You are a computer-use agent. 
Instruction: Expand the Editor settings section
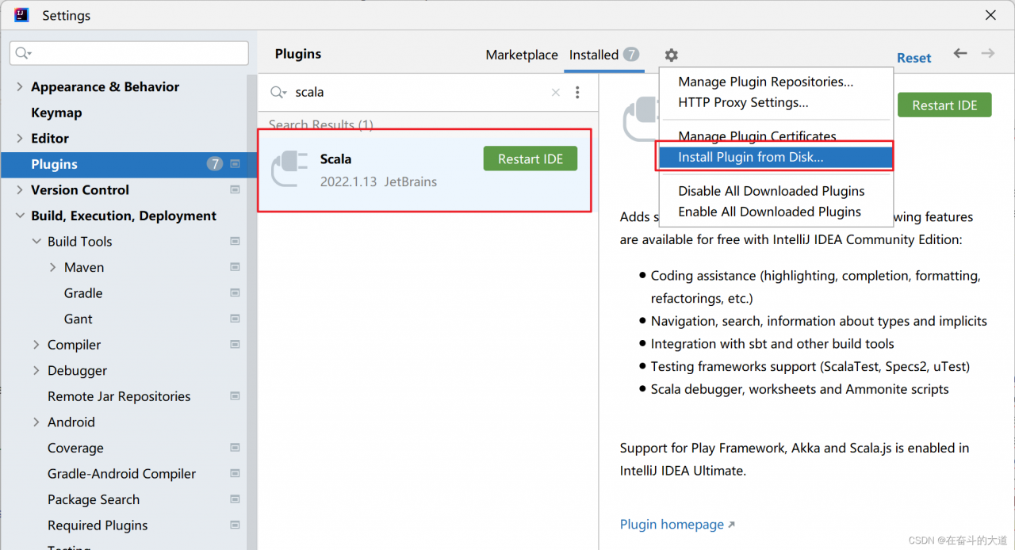click(20, 138)
